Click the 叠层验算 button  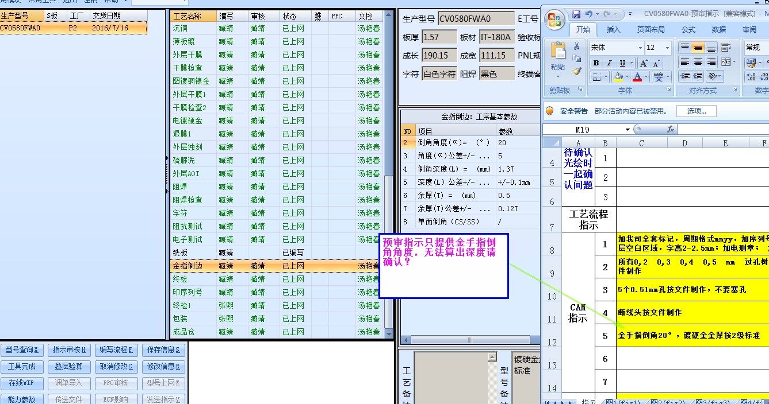69,366
